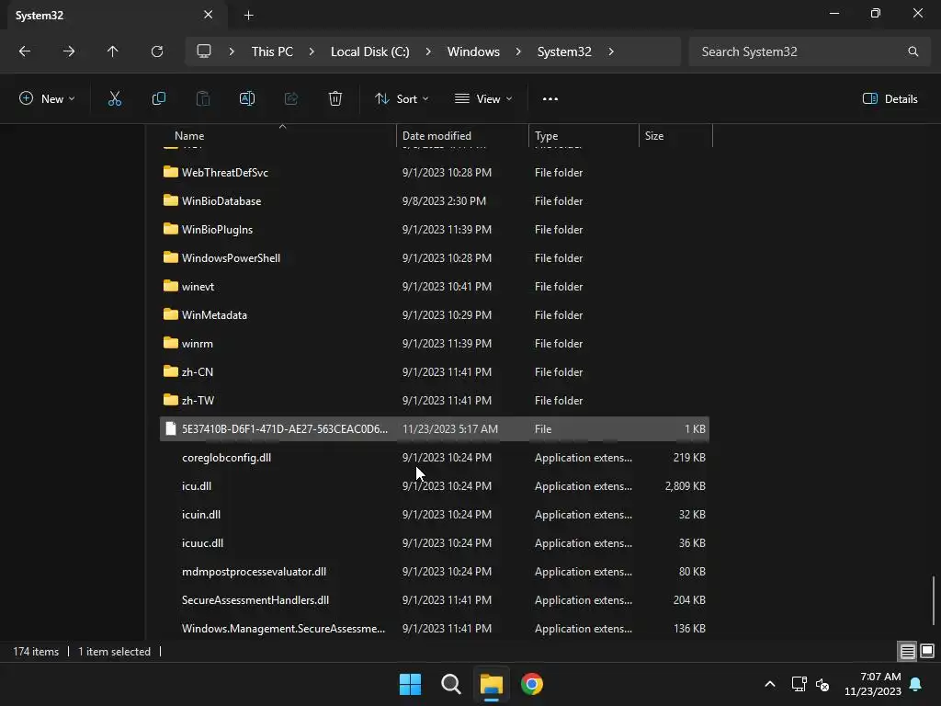941x706 pixels.
Task: Go up one folder level
Action: pos(113,51)
